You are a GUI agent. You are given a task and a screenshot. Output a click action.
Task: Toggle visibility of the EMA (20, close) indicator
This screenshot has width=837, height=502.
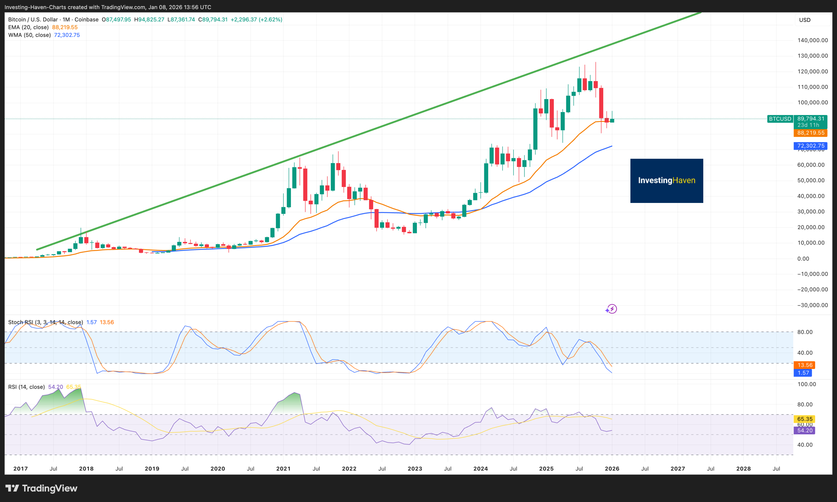pos(28,27)
